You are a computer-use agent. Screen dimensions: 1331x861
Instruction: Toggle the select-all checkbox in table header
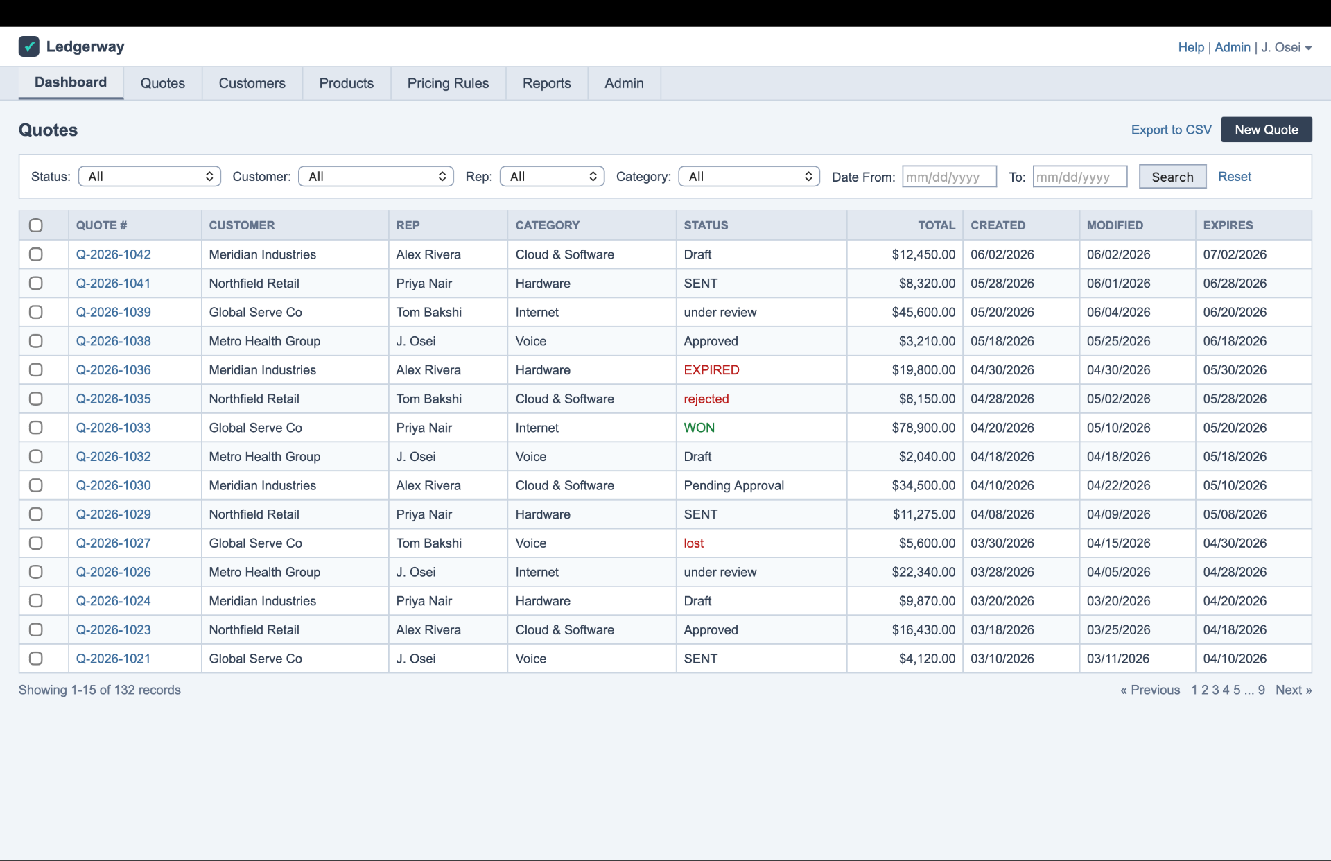click(36, 225)
